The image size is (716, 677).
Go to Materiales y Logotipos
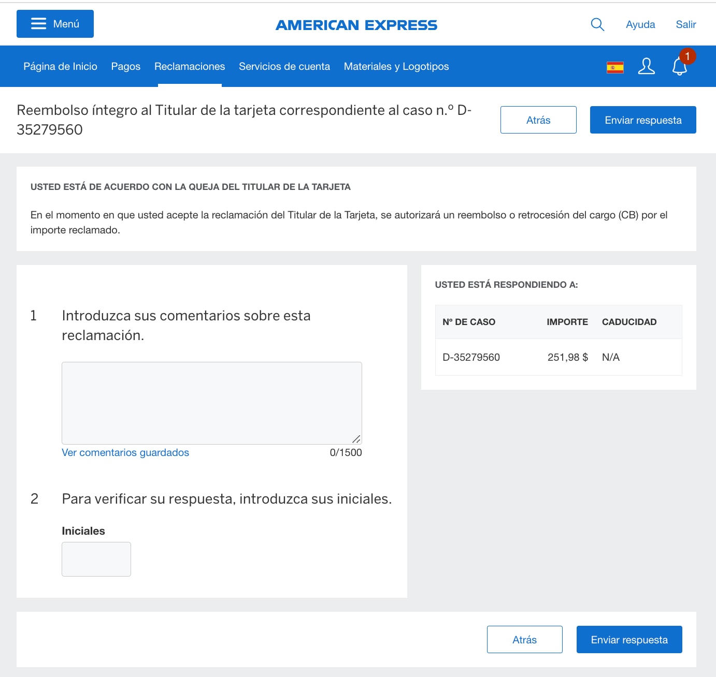[x=396, y=66]
